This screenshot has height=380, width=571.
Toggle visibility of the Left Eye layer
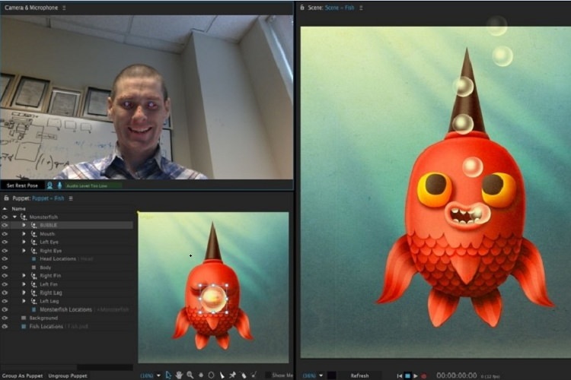point(5,242)
